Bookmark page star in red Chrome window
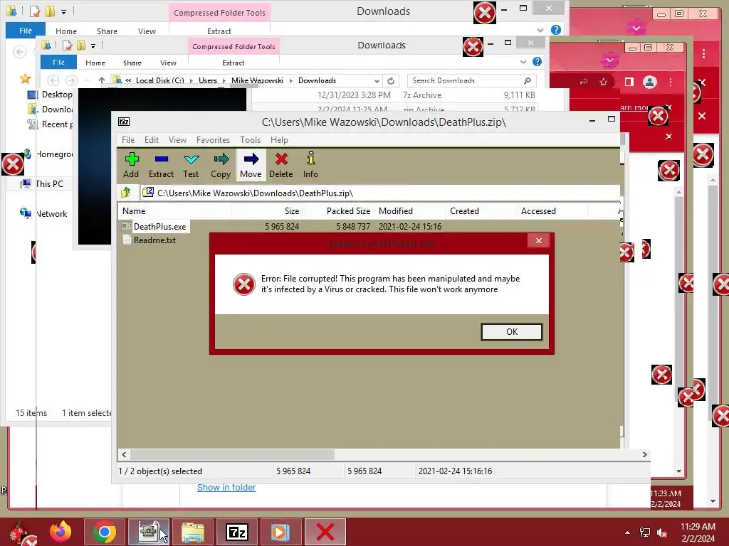The height and width of the screenshot is (546, 729). [x=603, y=82]
